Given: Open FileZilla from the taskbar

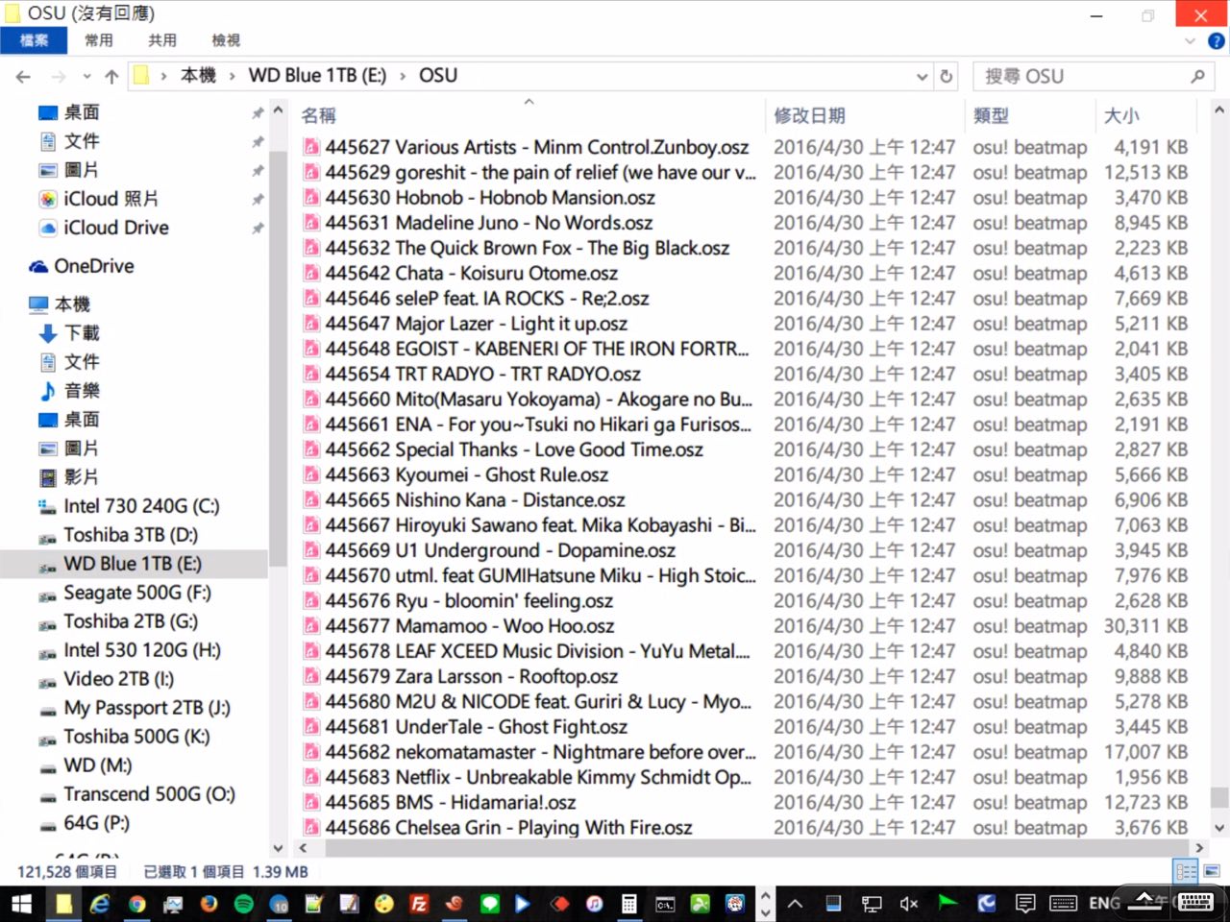Looking at the screenshot, I should point(419,904).
